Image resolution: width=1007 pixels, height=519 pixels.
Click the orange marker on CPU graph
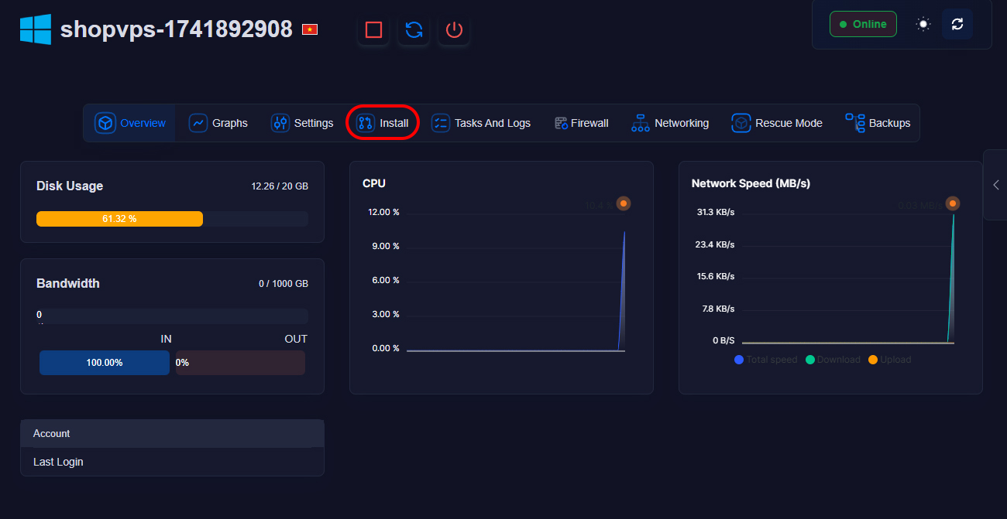(624, 203)
